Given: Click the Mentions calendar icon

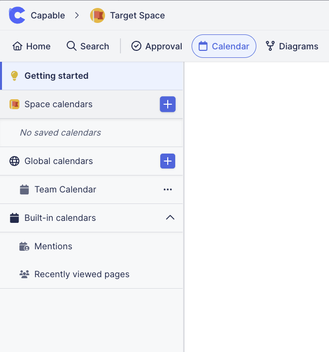Looking at the screenshot, I should [24, 246].
